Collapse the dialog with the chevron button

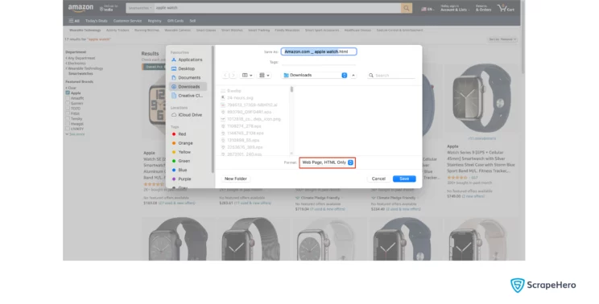(x=353, y=76)
